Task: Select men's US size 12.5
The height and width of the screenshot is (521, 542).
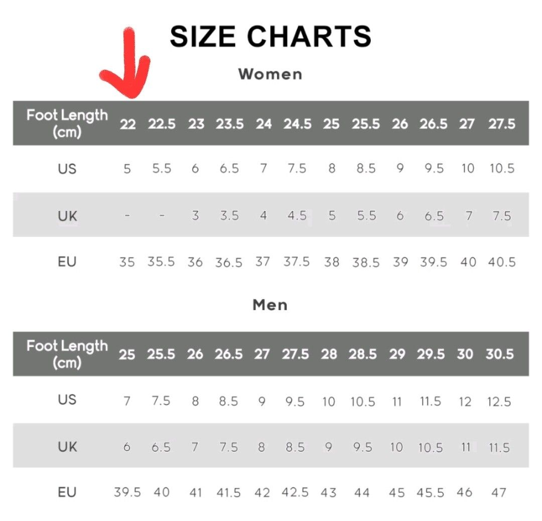Action: (x=499, y=402)
